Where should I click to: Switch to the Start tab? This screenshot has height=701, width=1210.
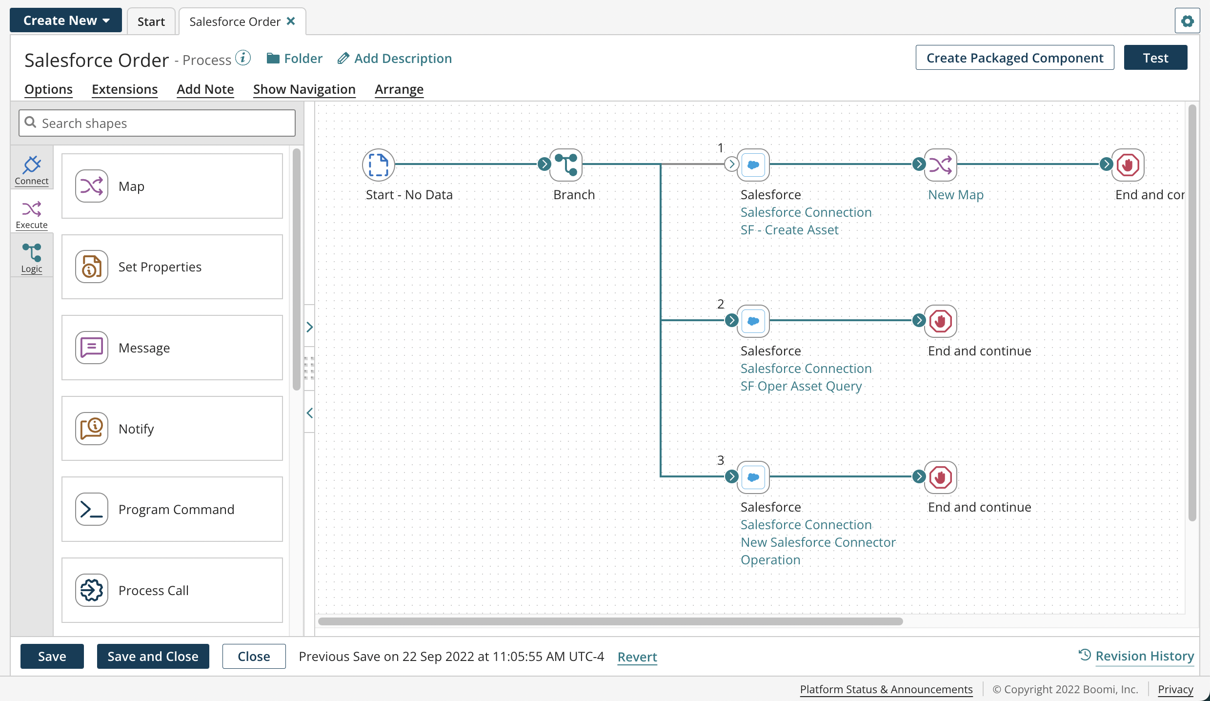click(x=151, y=21)
